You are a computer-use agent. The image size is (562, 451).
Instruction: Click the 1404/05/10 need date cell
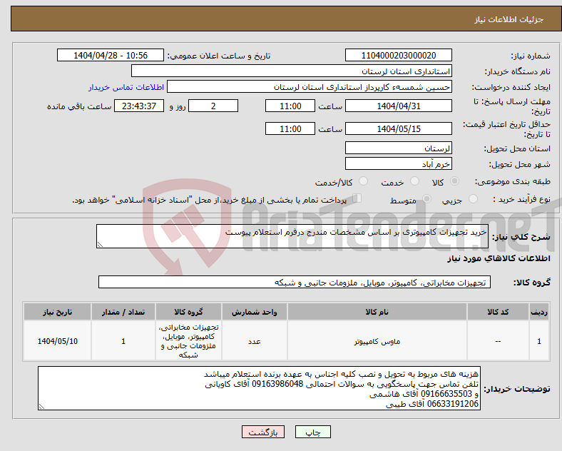(x=57, y=341)
